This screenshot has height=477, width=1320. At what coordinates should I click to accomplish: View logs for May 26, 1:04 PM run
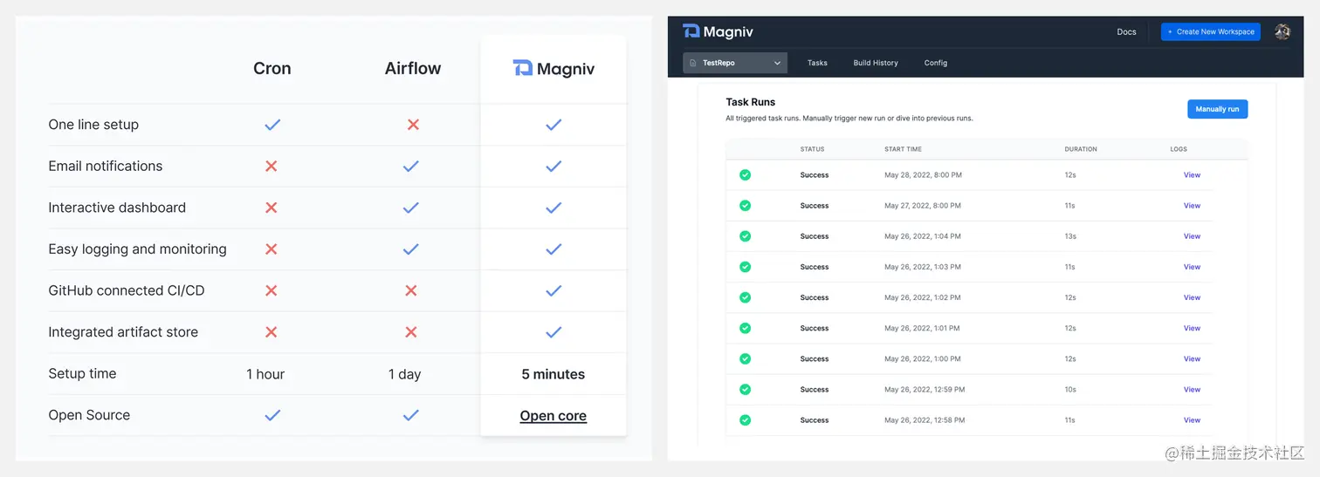(x=1192, y=236)
